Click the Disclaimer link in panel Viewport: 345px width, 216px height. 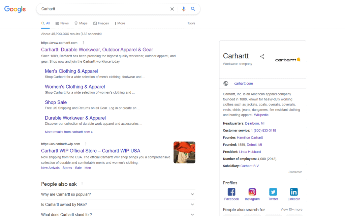[295, 172]
